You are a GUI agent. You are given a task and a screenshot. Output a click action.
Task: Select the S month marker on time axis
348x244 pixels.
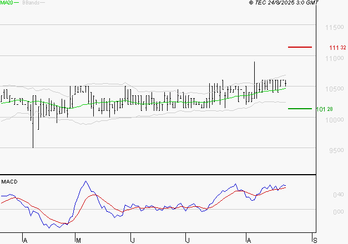(315, 240)
